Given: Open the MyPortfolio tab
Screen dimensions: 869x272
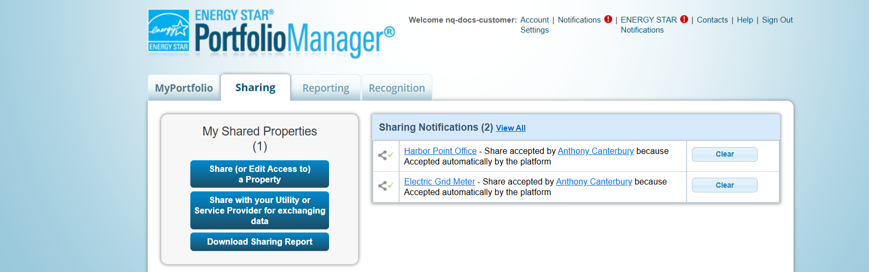Looking at the screenshot, I should pos(184,88).
